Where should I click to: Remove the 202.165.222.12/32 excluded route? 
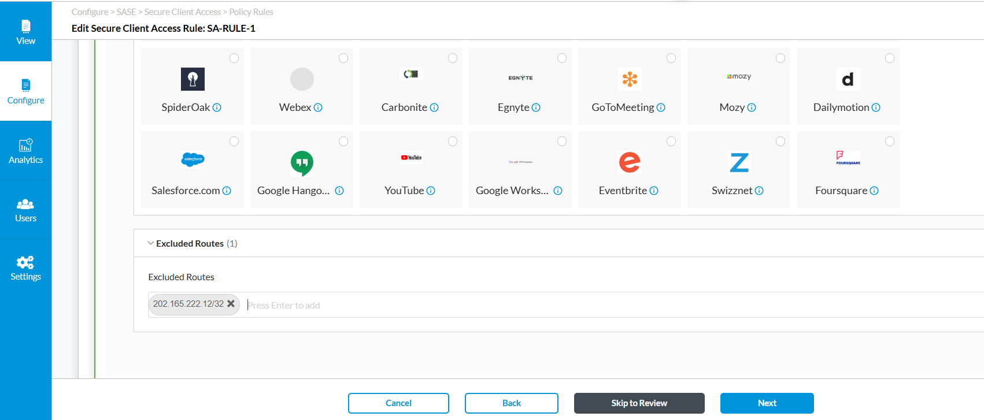click(x=231, y=303)
